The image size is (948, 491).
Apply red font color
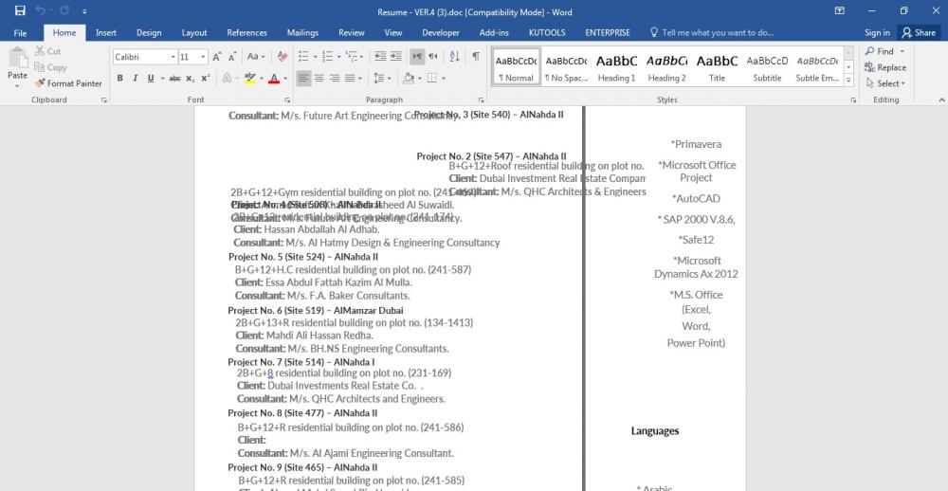click(x=273, y=78)
